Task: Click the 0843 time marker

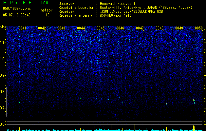Action: click(x=61, y=28)
